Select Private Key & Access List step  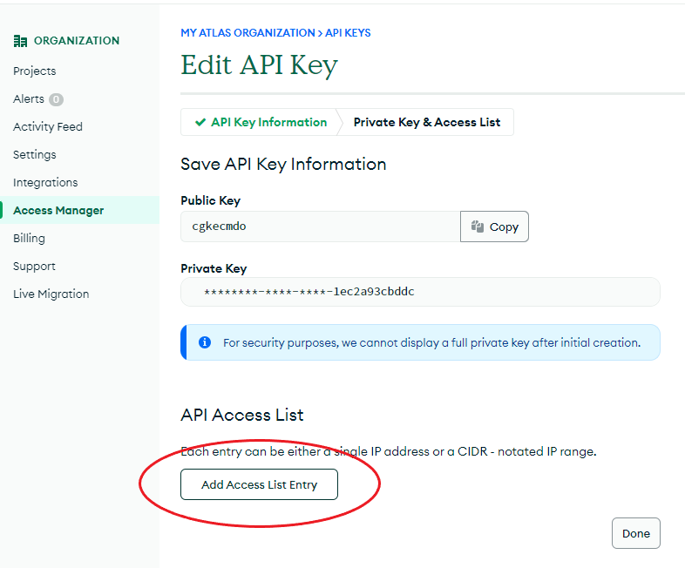(427, 122)
